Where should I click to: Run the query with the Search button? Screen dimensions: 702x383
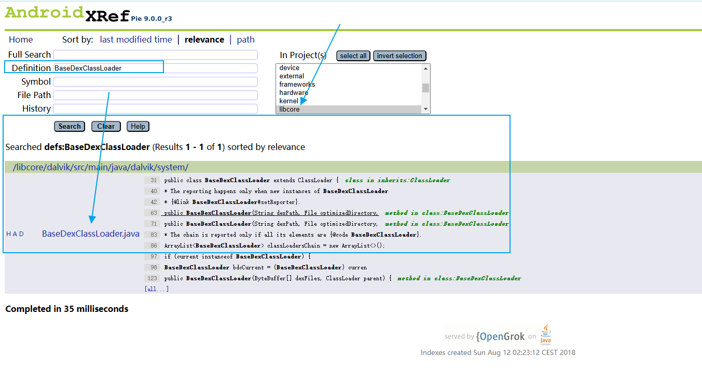[x=70, y=126]
